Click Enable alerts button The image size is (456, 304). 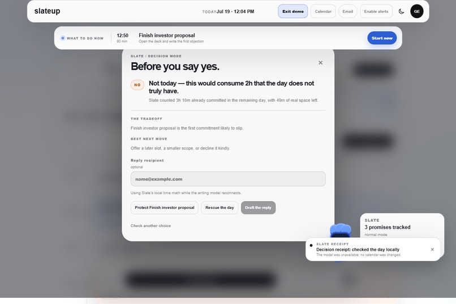[376, 11]
